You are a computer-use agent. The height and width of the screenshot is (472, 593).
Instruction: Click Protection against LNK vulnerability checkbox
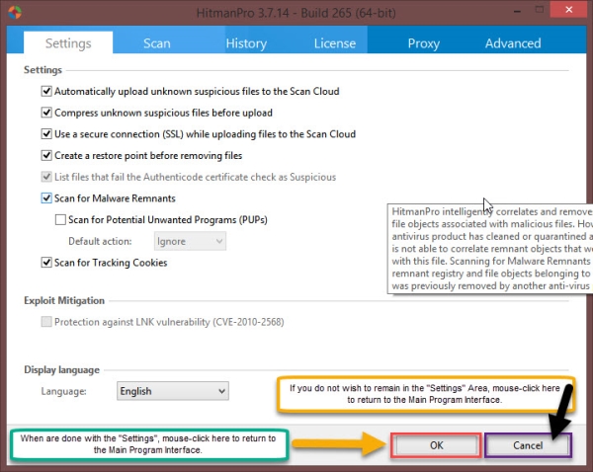[46, 322]
